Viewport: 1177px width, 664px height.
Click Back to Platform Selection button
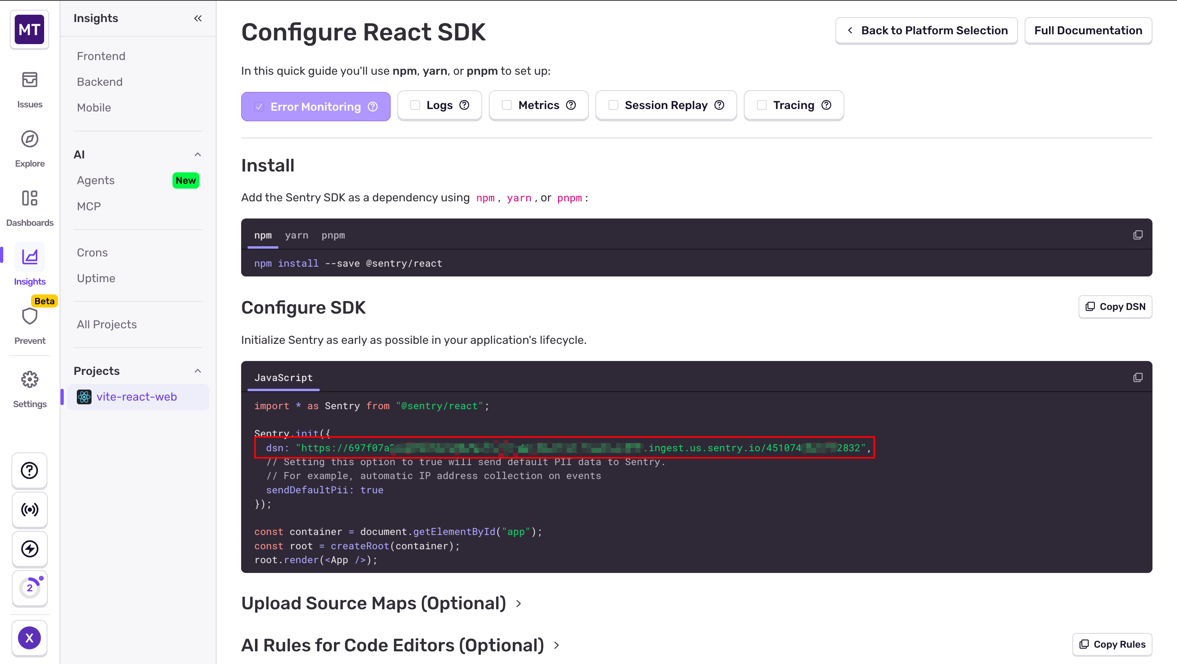pos(926,31)
